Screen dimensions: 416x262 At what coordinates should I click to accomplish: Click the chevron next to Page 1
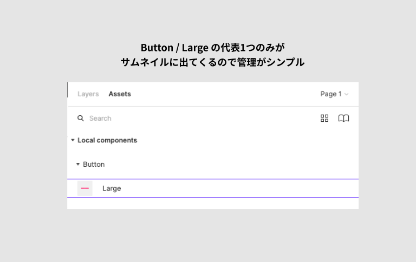347,94
